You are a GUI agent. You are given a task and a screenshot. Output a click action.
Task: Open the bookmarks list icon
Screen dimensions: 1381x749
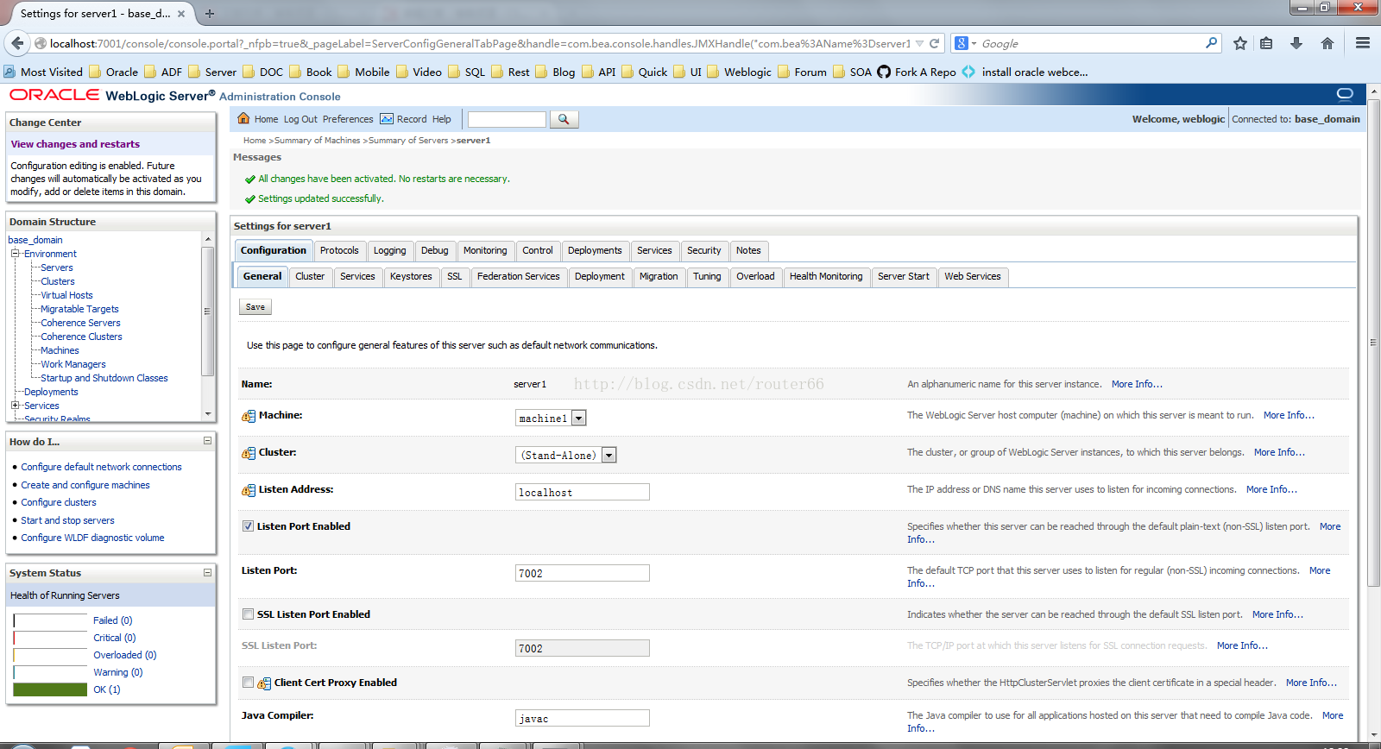tap(1266, 43)
